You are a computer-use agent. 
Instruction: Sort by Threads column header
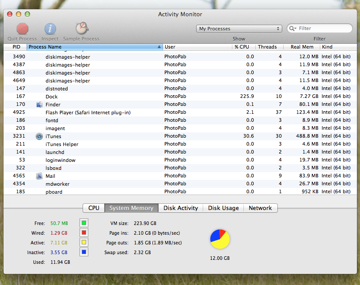coord(269,47)
